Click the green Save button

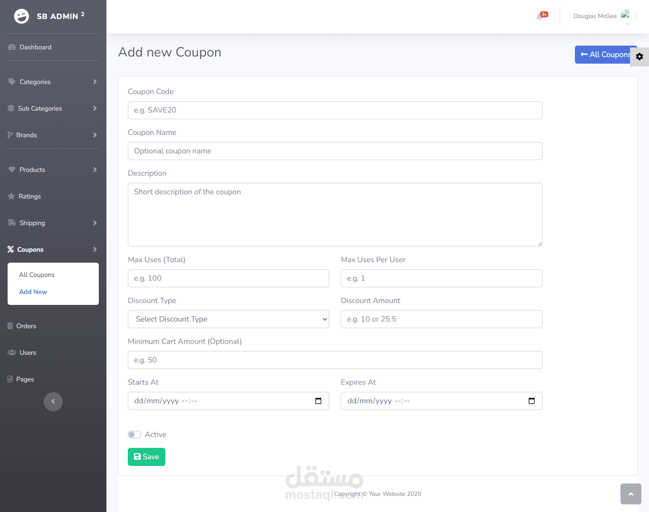coord(146,457)
